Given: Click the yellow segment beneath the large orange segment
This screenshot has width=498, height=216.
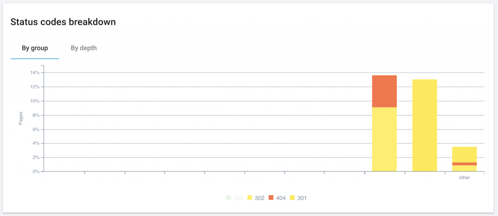Looking at the screenshot, I should (384, 139).
